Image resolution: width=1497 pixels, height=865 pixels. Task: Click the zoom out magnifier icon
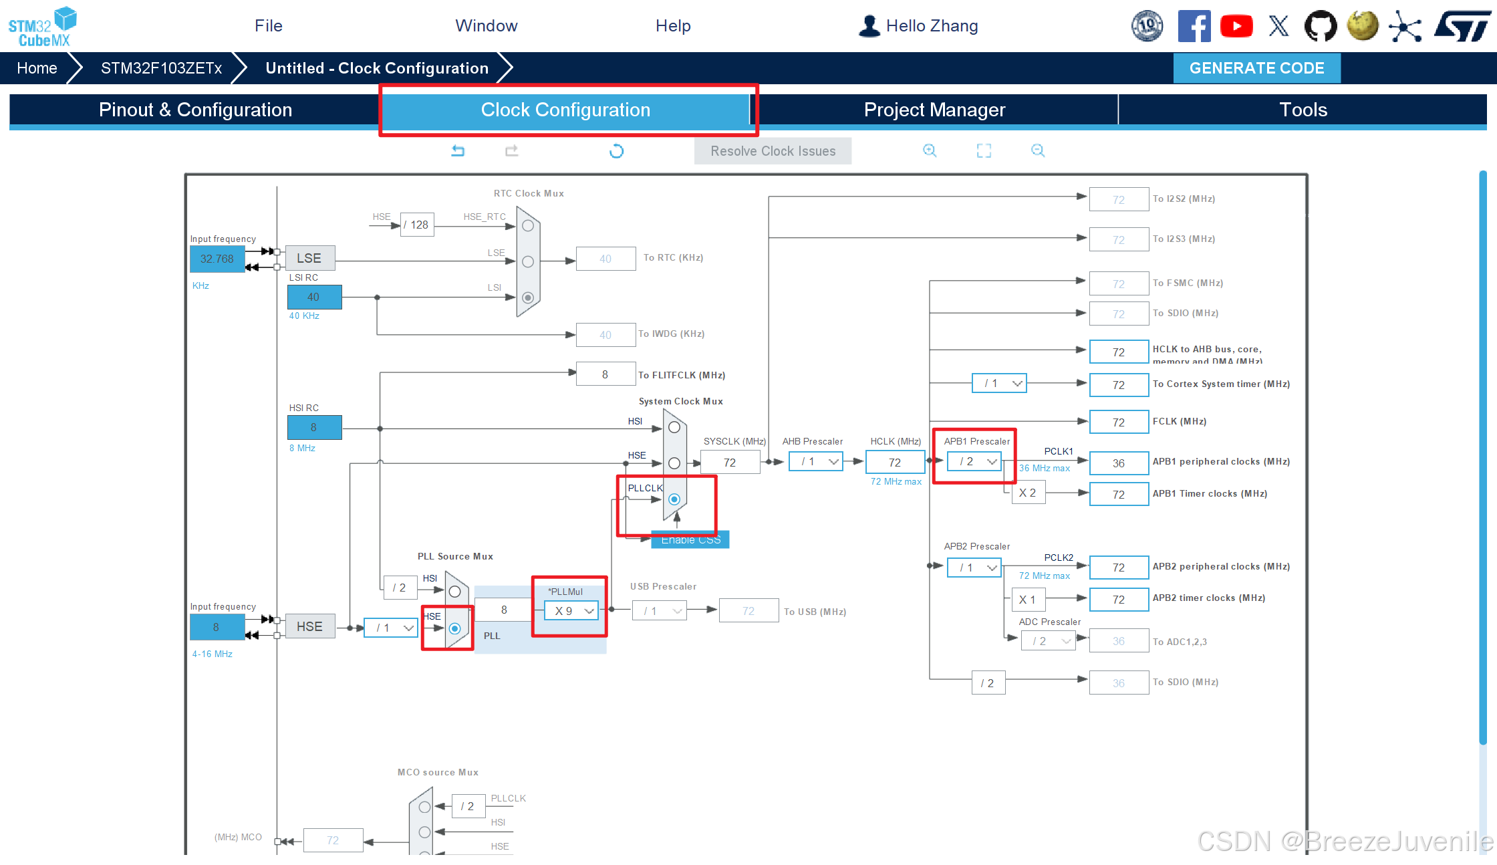click(1038, 150)
